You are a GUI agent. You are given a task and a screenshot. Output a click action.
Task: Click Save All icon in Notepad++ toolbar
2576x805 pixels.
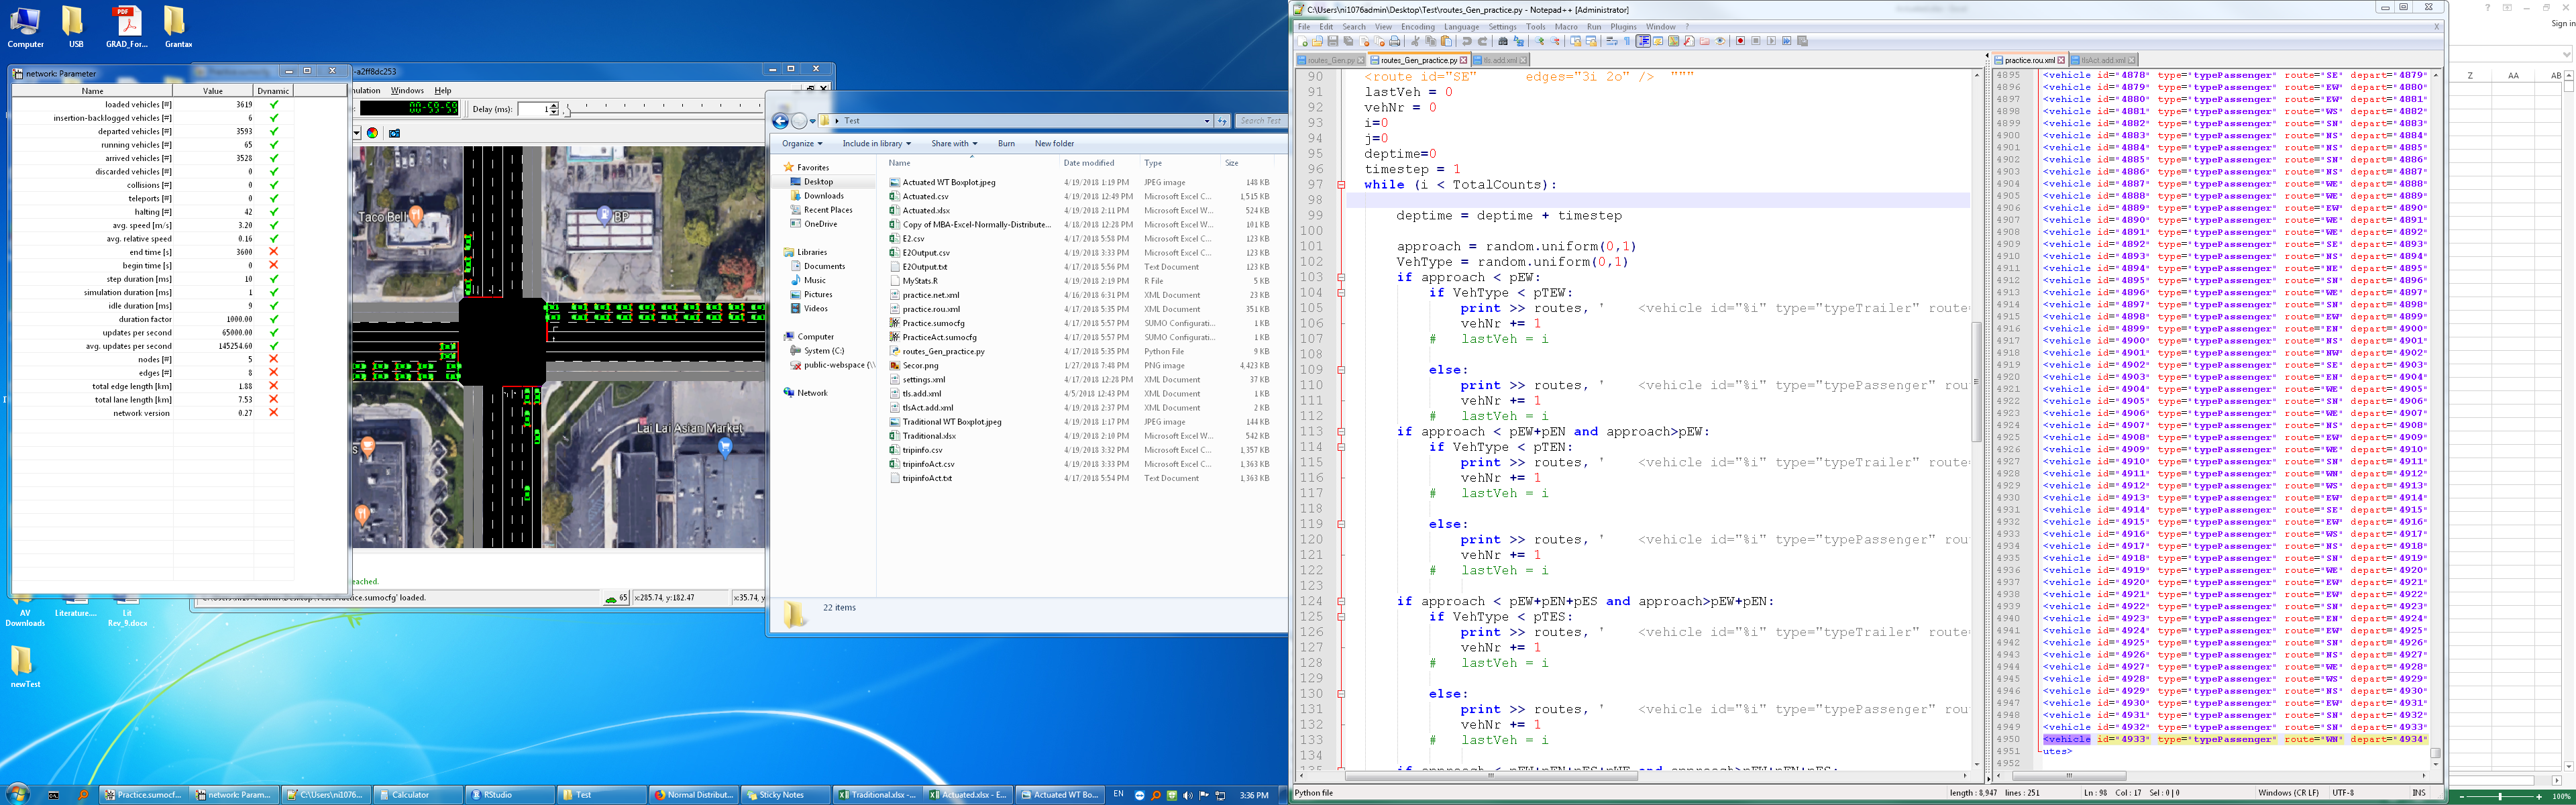tap(1349, 41)
